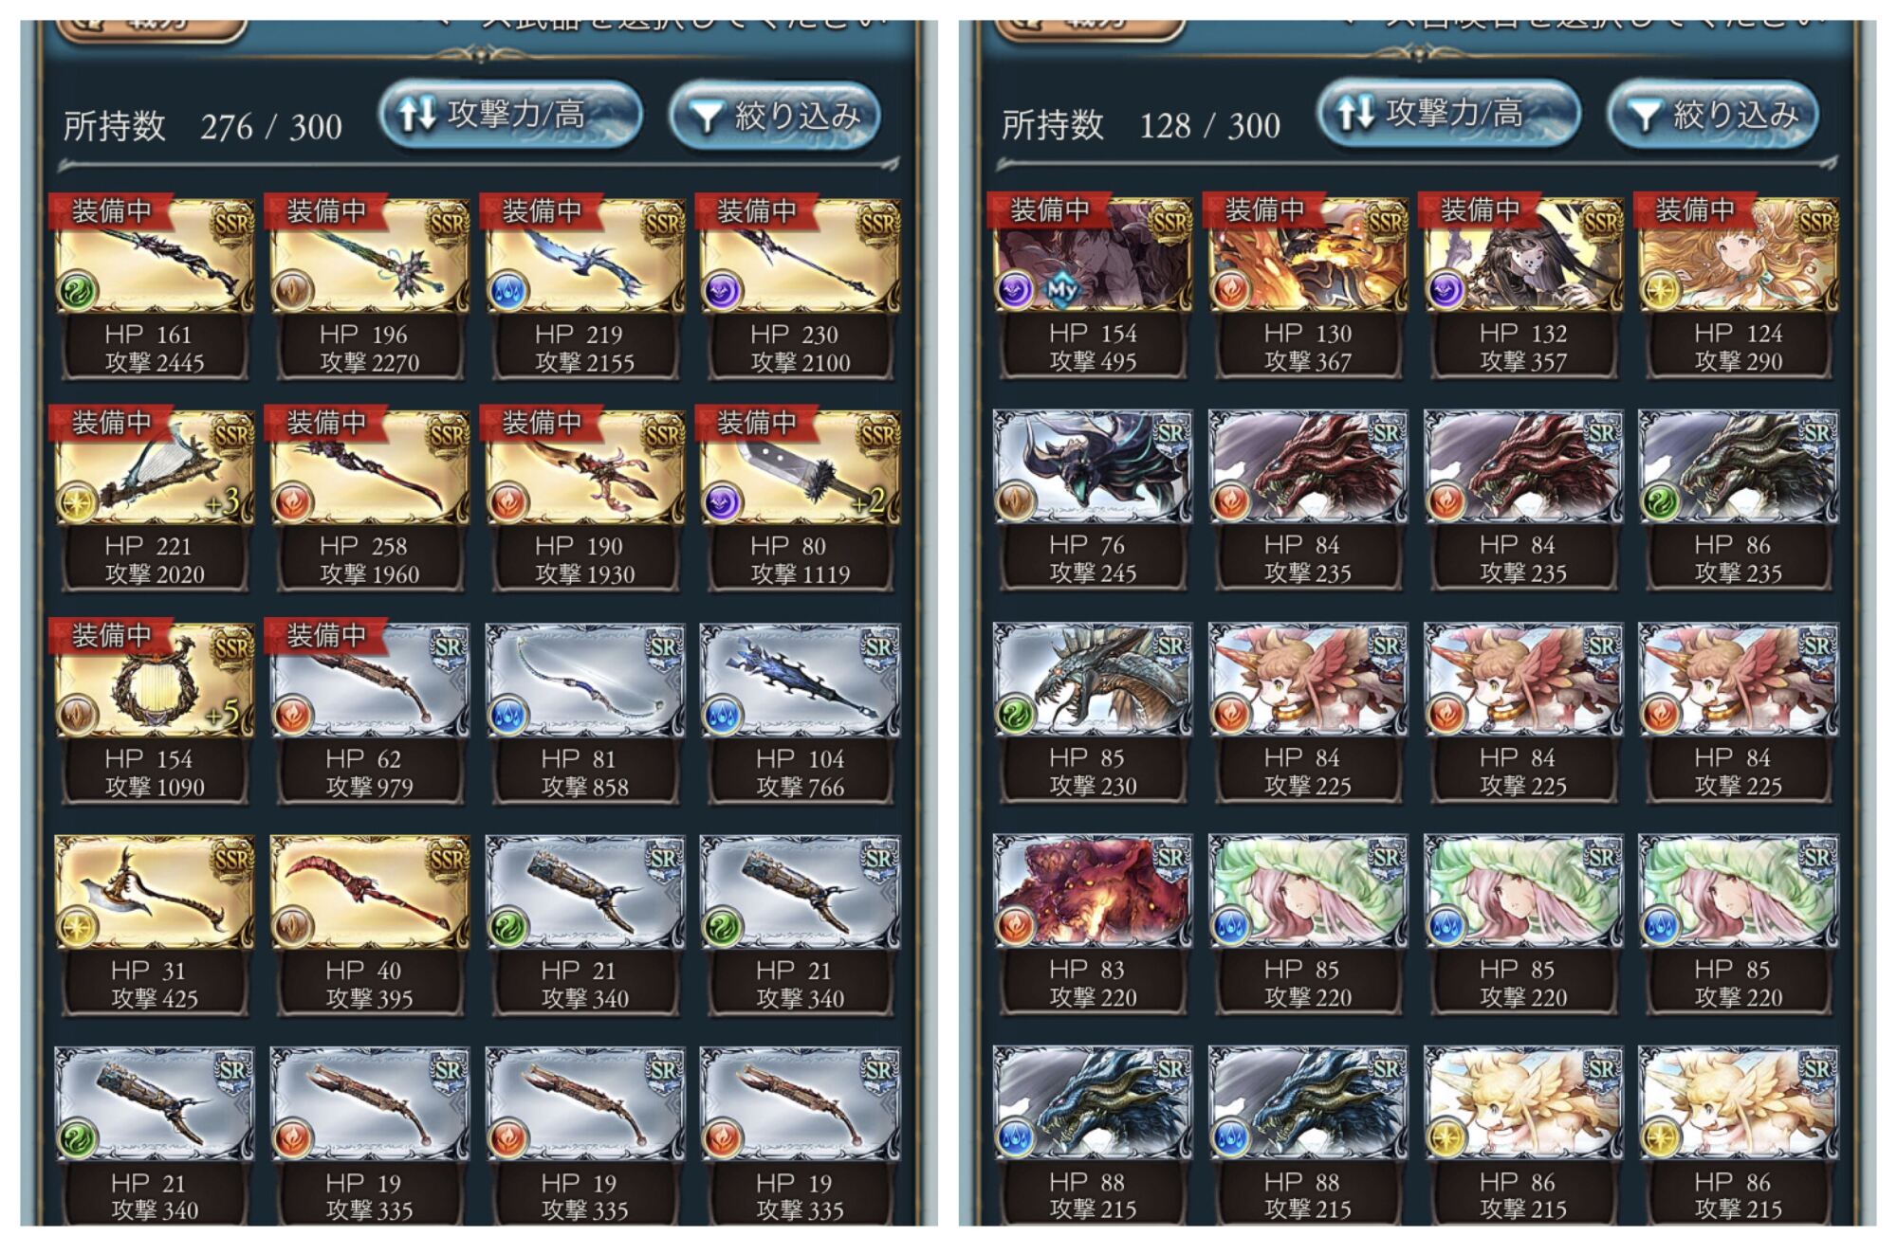Choose the equipped SR fire weapon 攻撃 979

(370, 712)
